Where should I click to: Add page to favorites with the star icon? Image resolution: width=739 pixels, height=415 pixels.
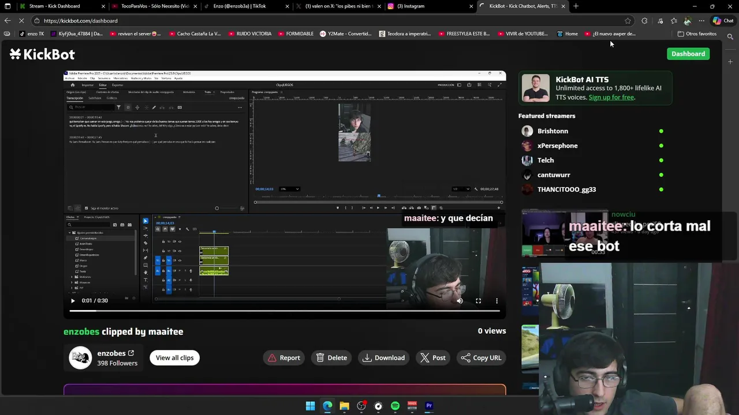point(628,21)
